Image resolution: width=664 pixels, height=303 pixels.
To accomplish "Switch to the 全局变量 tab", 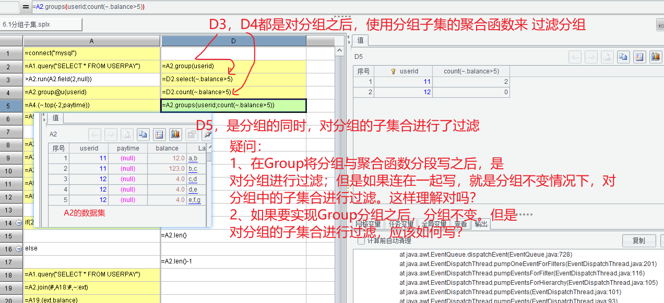I will (435, 224).
